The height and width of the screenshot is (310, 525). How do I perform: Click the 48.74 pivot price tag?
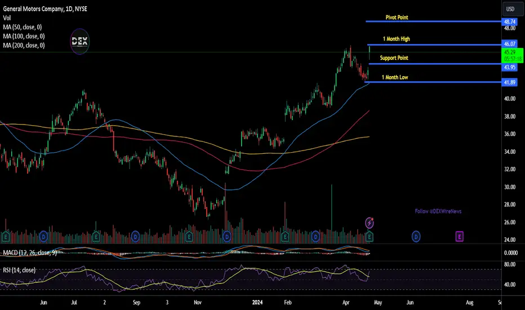510,22
